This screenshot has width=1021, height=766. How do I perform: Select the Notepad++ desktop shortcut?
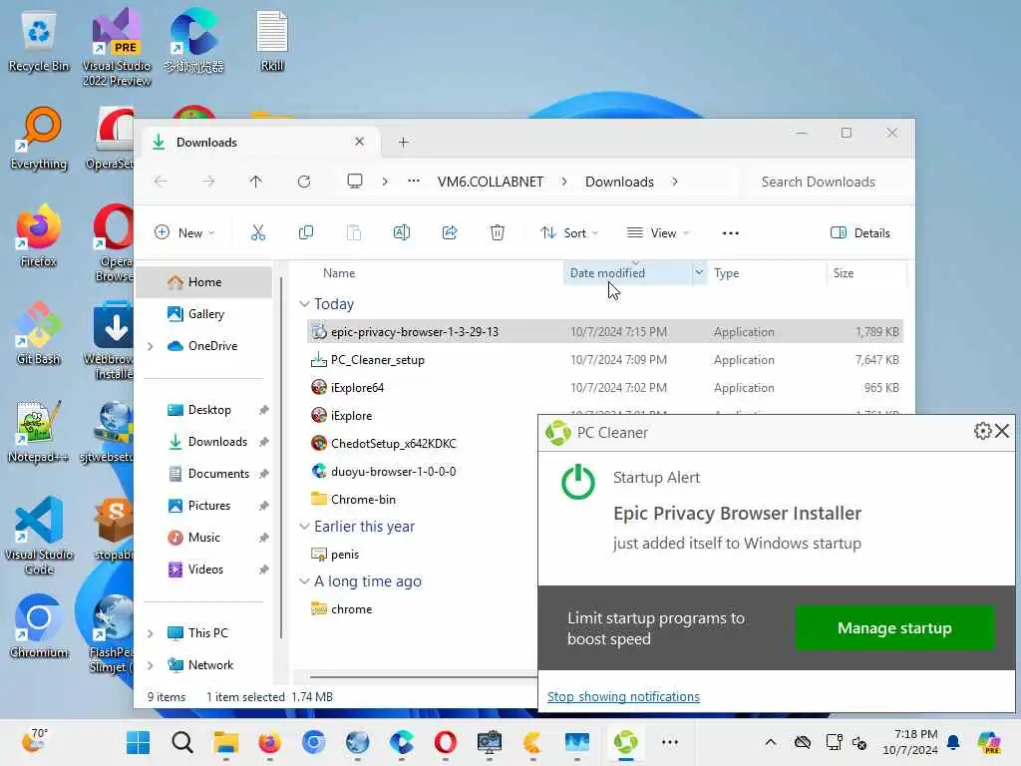tap(39, 431)
